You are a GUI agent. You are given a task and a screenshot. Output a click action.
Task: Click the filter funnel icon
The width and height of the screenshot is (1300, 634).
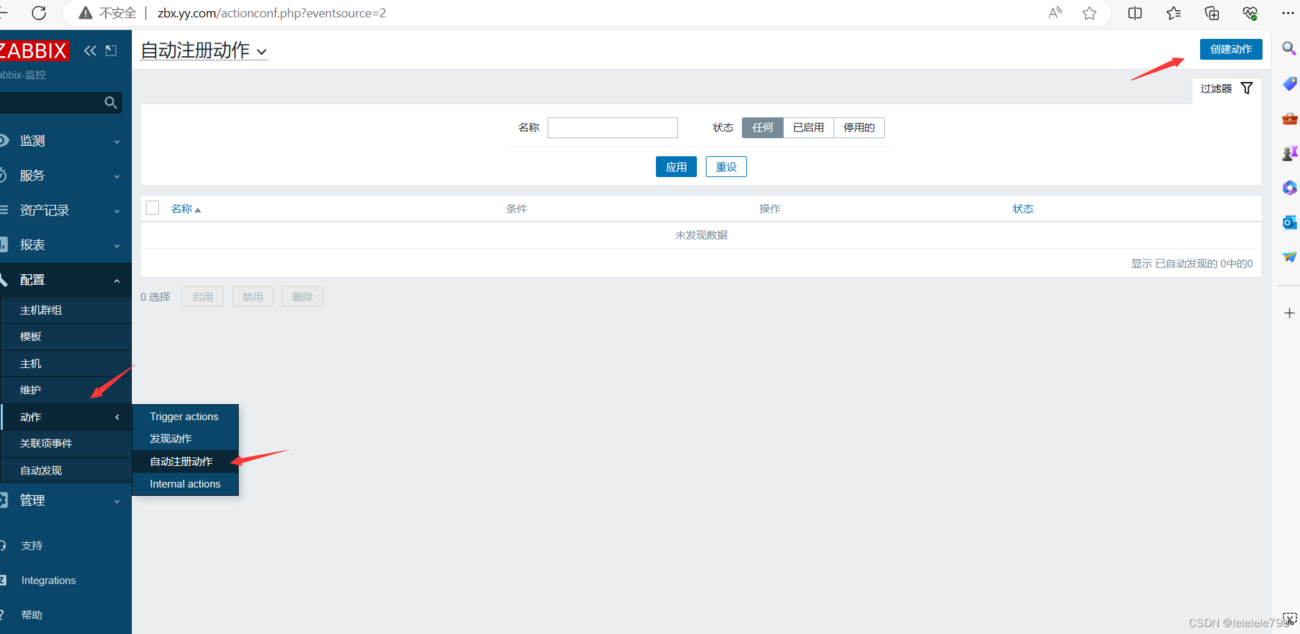click(1247, 88)
